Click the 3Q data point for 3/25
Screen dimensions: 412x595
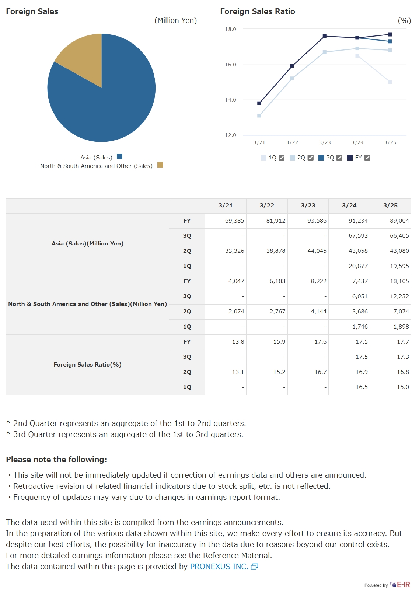coord(390,41)
